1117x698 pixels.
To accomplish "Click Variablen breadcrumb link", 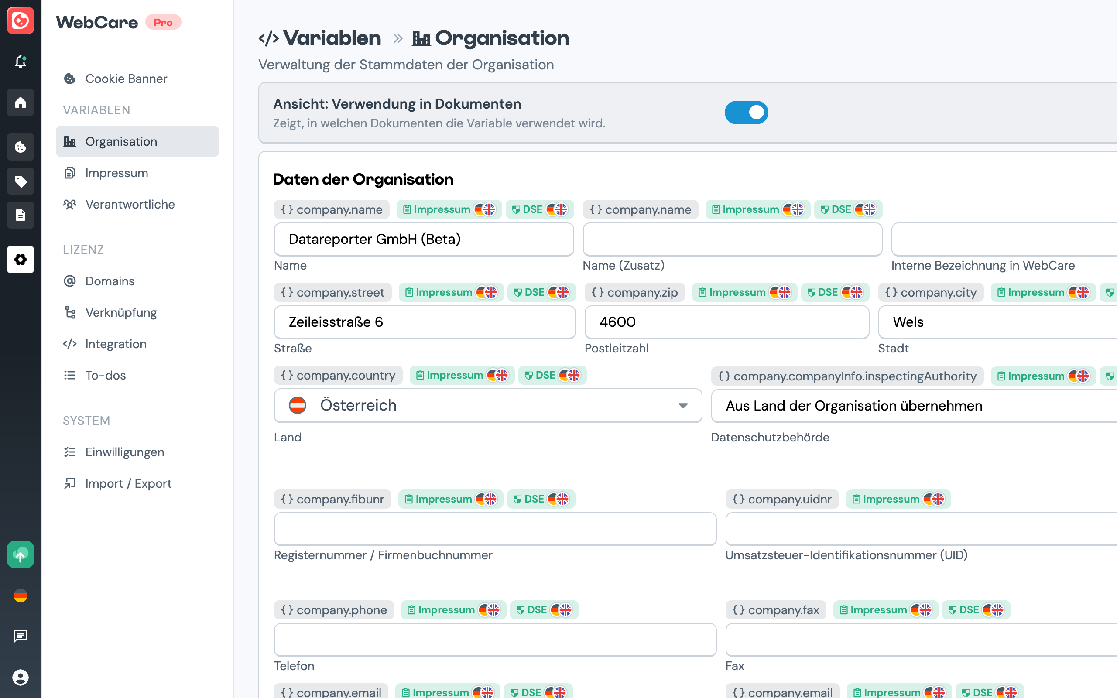I will pyautogui.click(x=332, y=38).
